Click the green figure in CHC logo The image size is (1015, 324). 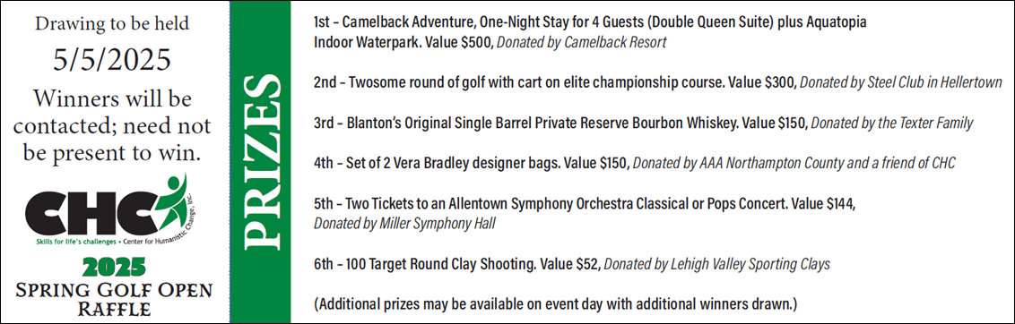click(x=169, y=199)
